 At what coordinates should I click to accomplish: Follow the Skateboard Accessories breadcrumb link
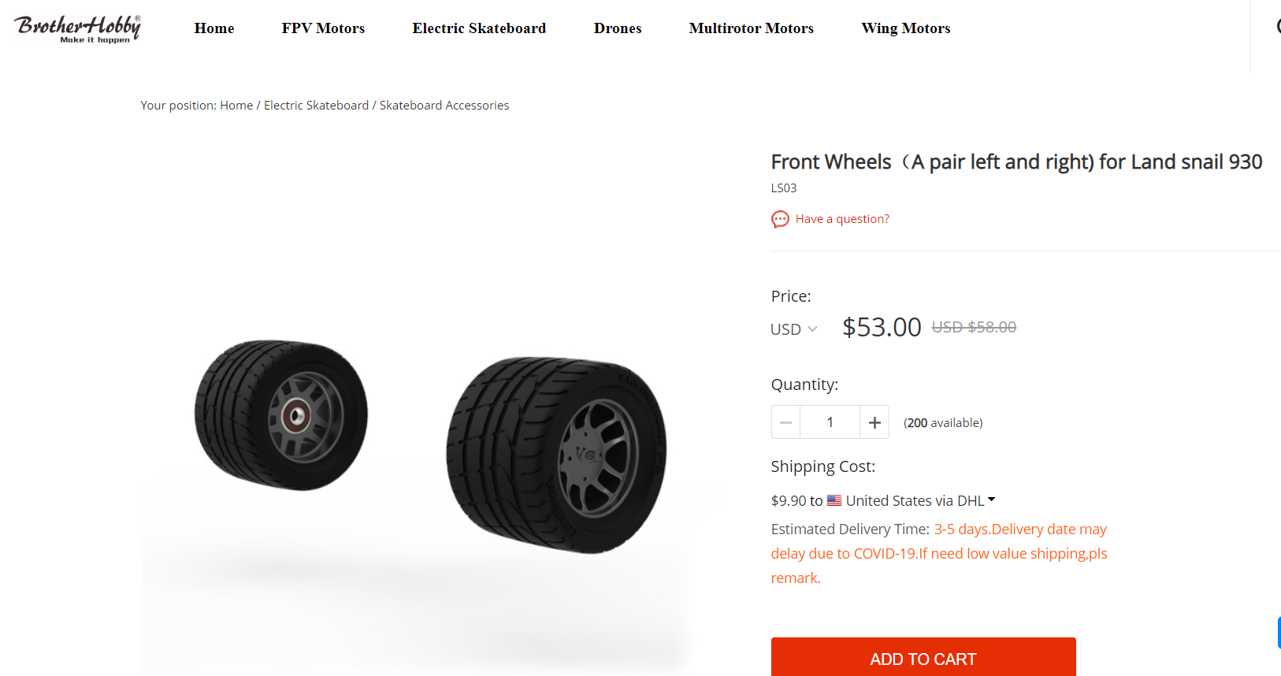coord(444,106)
